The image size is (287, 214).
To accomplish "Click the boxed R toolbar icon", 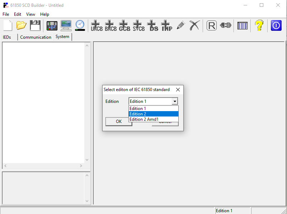I will pyautogui.click(x=212, y=25).
